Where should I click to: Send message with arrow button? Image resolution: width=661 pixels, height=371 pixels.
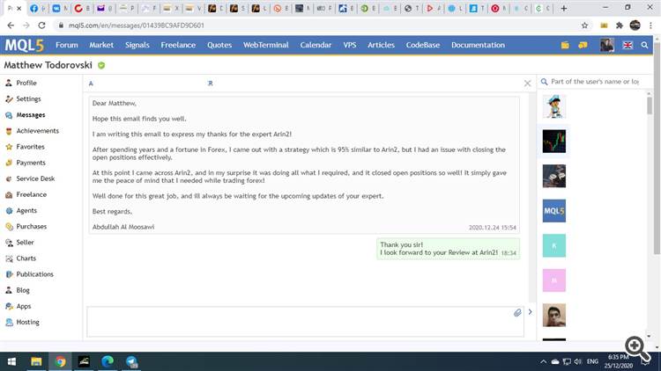pos(530,312)
